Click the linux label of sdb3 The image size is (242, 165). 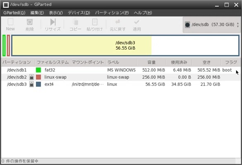pyautogui.click(x=112, y=84)
